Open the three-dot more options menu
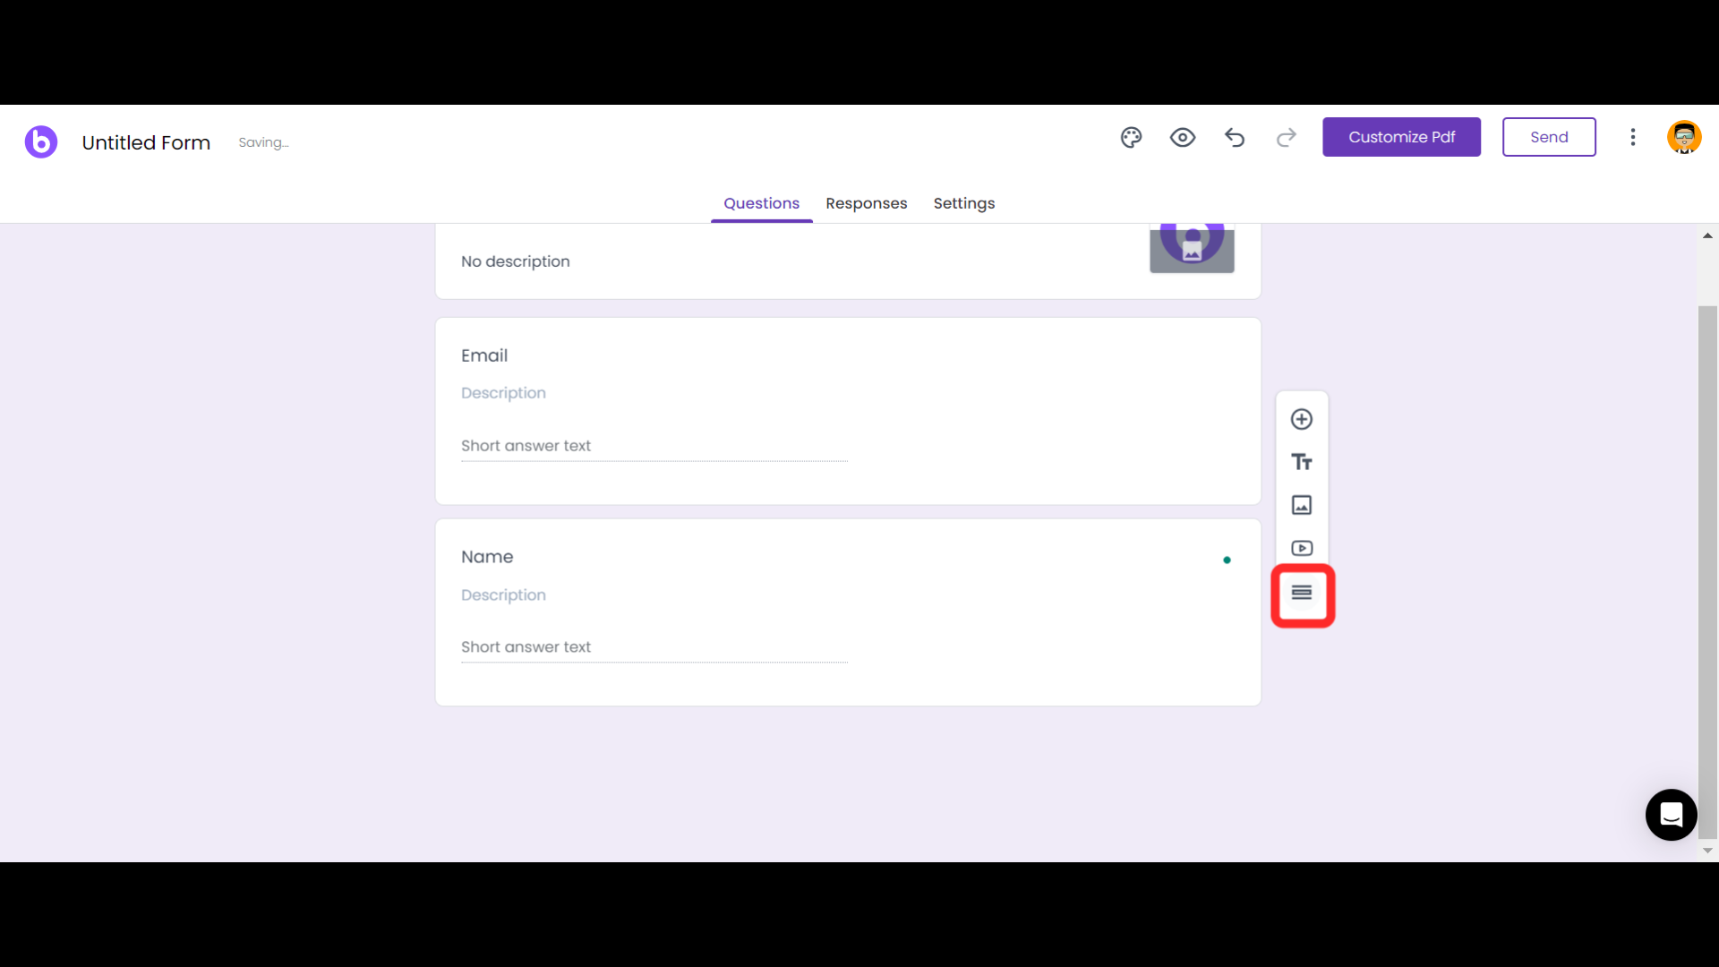 click(1633, 137)
